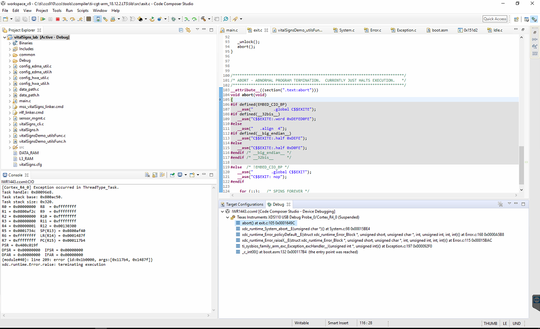Viewport: 540px width, 329px height.
Task: Select the Target Configurations tab
Action: click(244, 205)
